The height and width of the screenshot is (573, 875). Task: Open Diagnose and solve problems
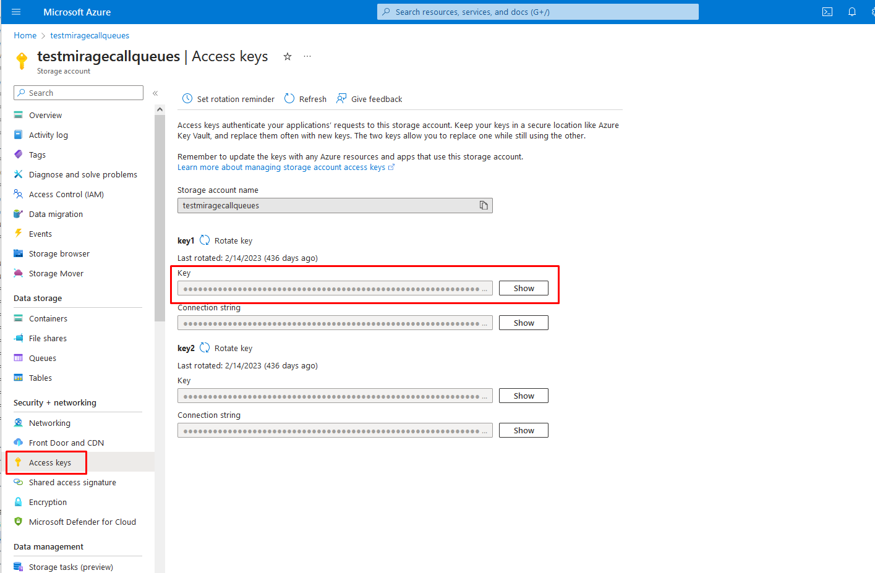[x=83, y=174]
